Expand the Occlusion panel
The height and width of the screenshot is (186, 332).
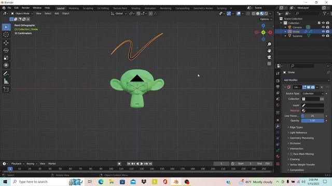[295, 143]
